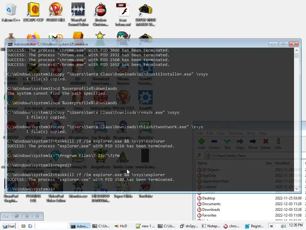Screen dimensions: 306x230
Task: Maximize the minimized Che... window
Action: tap(27, 216)
